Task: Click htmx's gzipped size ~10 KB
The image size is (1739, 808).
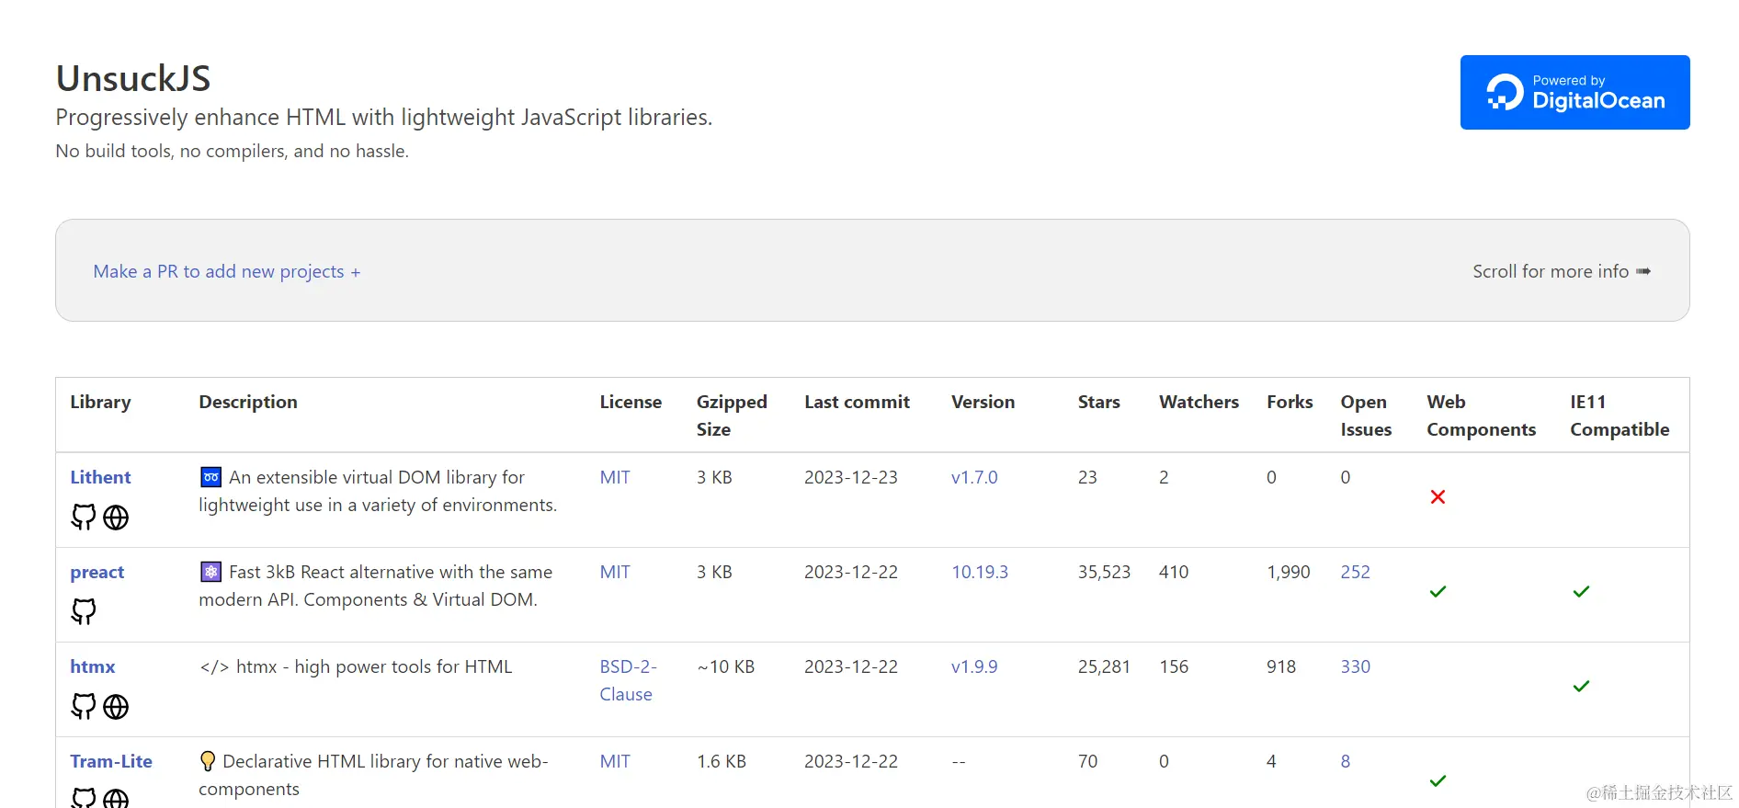Action: click(725, 666)
